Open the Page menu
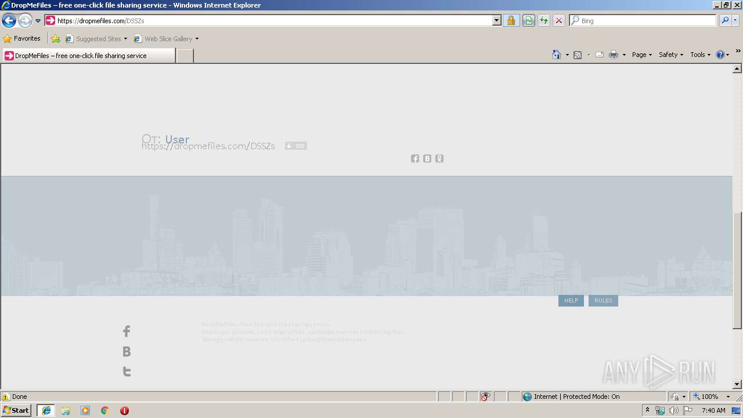743x418 pixels. 642,55
